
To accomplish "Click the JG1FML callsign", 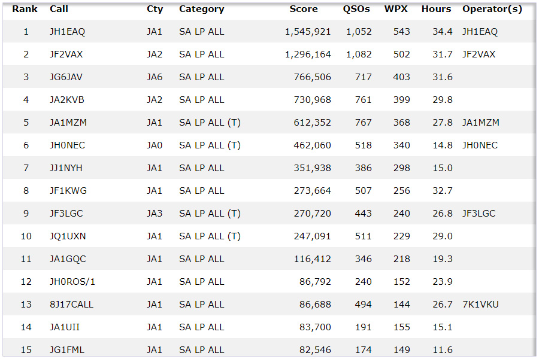I will pyautogui.click(x=66, y=350).
